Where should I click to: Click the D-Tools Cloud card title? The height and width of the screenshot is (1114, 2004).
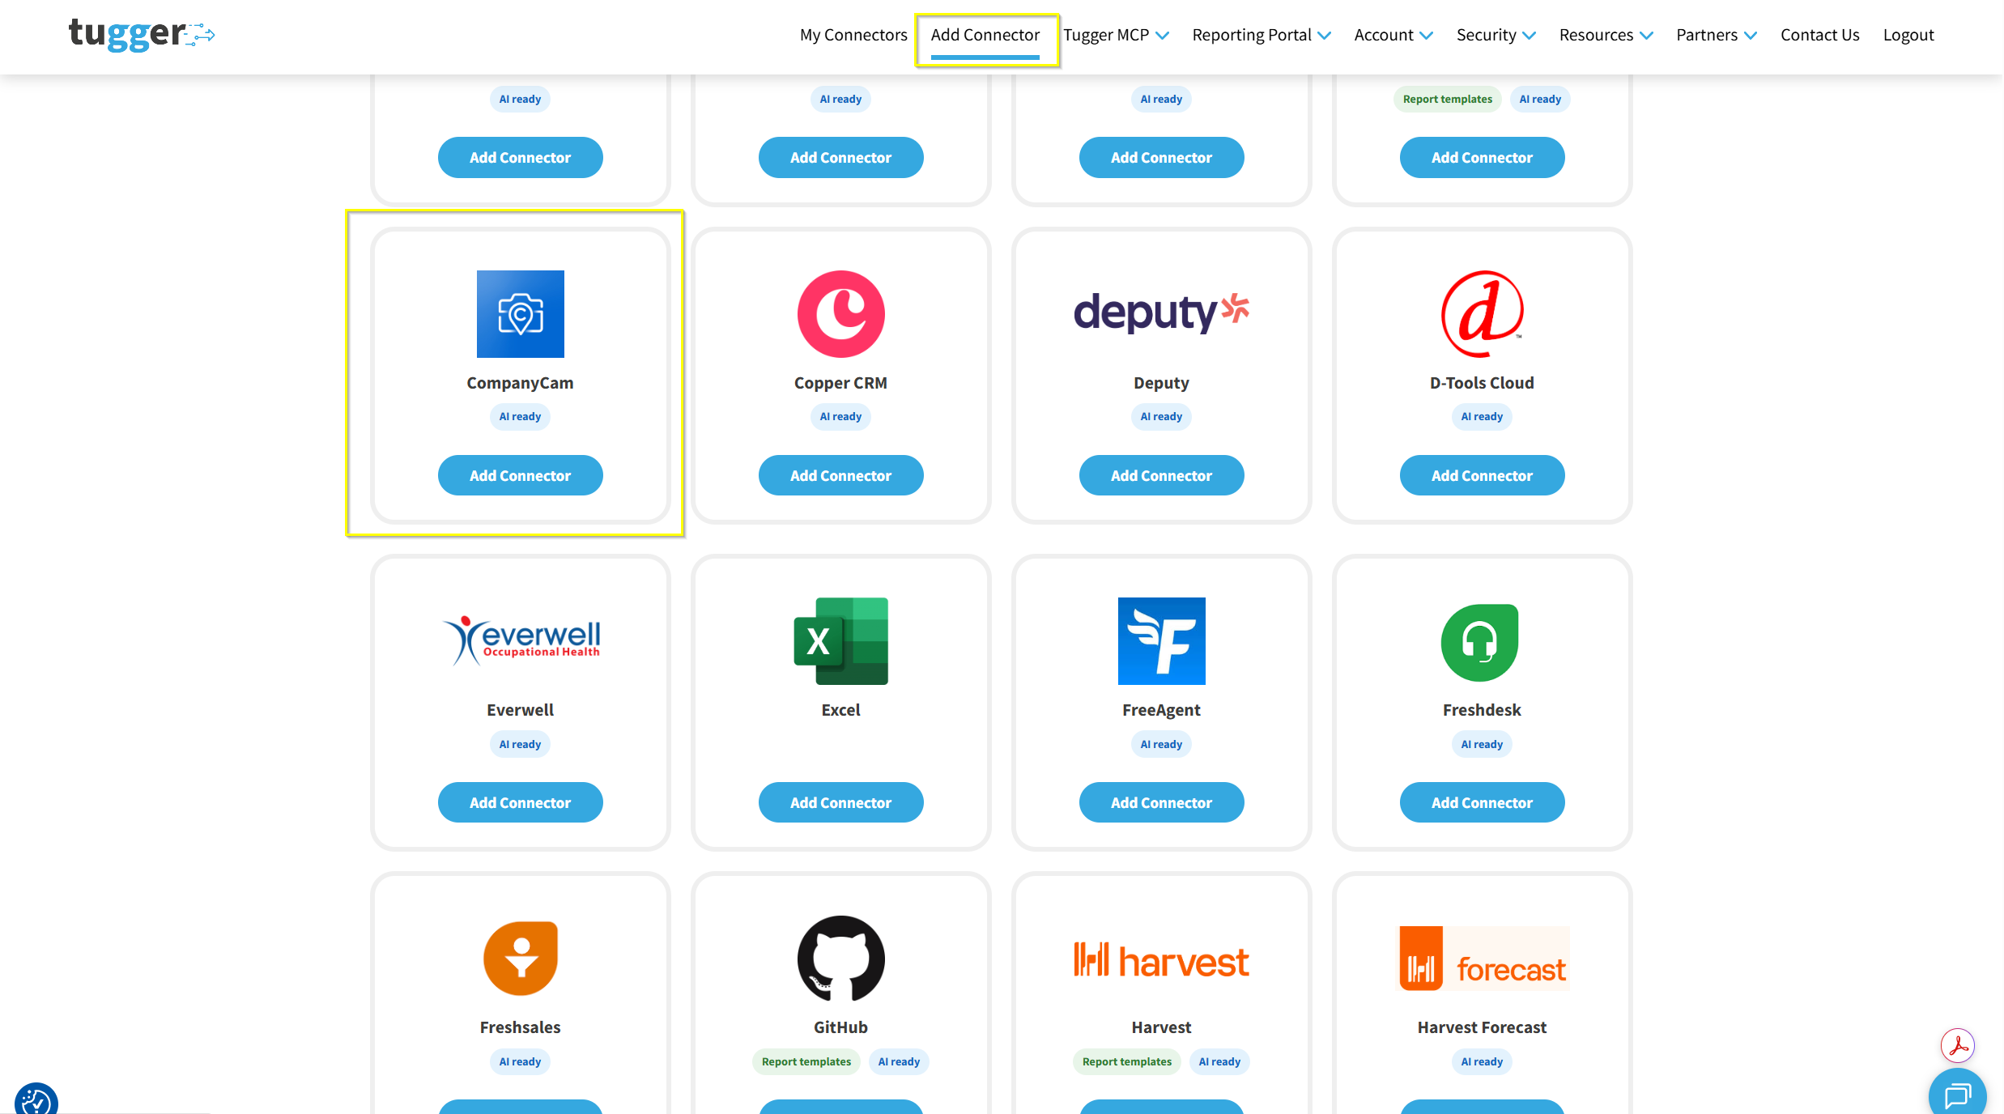pos(1482,383)
